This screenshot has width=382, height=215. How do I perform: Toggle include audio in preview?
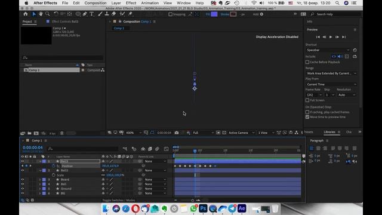click(x=340, y=56)
